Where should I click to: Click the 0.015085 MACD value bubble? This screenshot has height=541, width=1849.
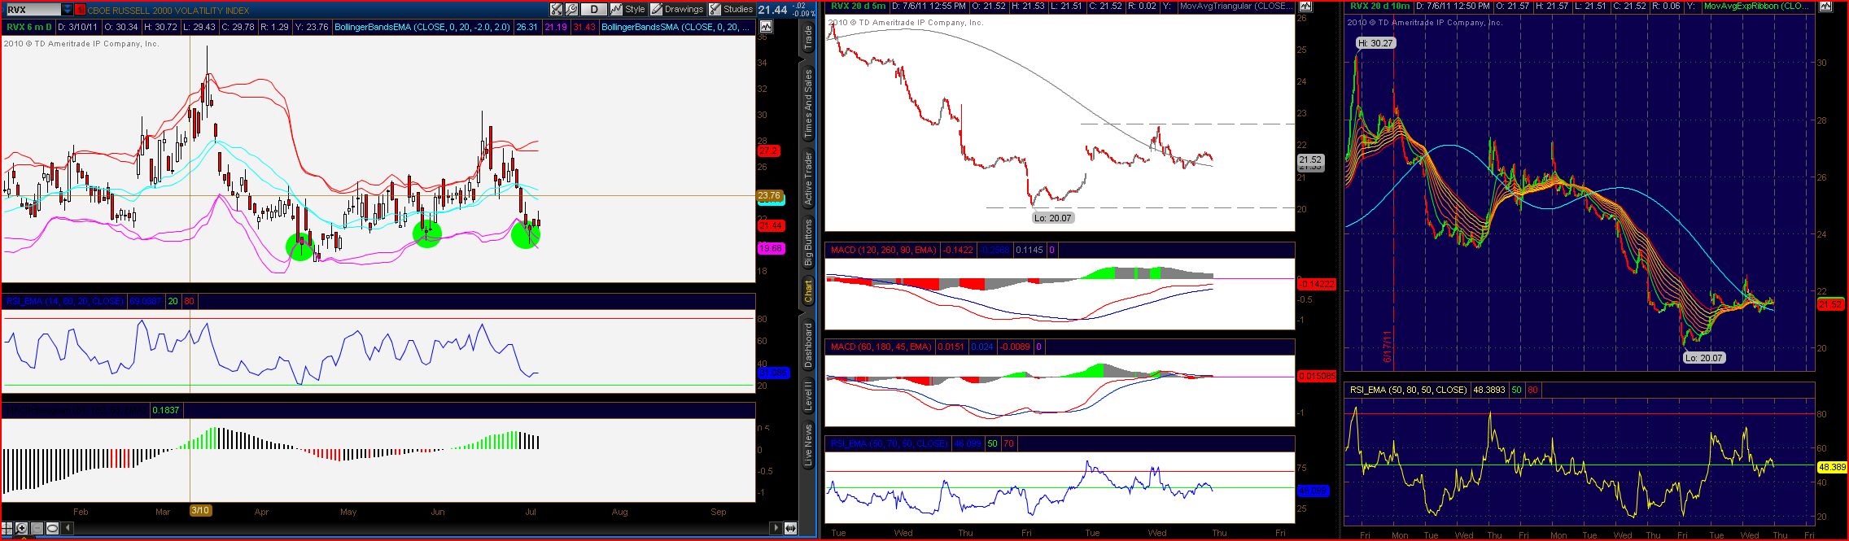(1316, 376)
